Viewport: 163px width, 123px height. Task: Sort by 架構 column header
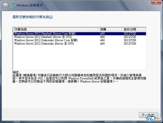click(x=110, y=29)
